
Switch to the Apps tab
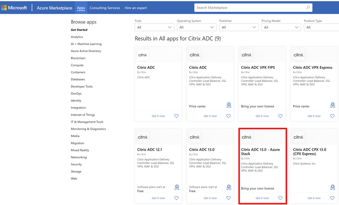click(x=81, y=8)
